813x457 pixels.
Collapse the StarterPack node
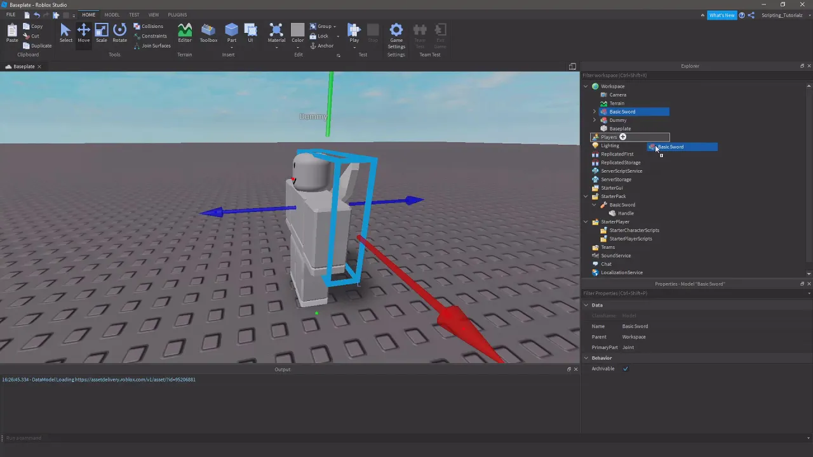click(x=586, y=196)
